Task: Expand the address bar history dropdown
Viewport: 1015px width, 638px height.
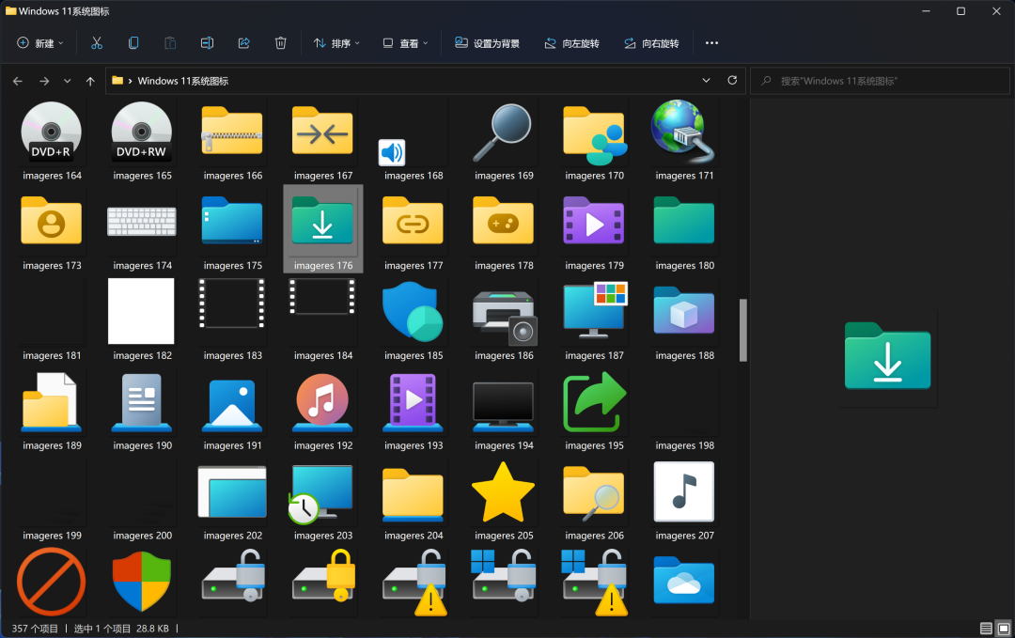Action: 706,80
